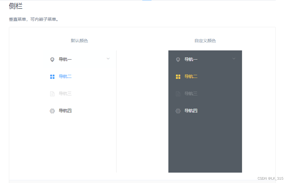The width and height of the screenshot is (288, 183).
Task: Expand 导航一 in the custom color menu
Action: (234, 59)
